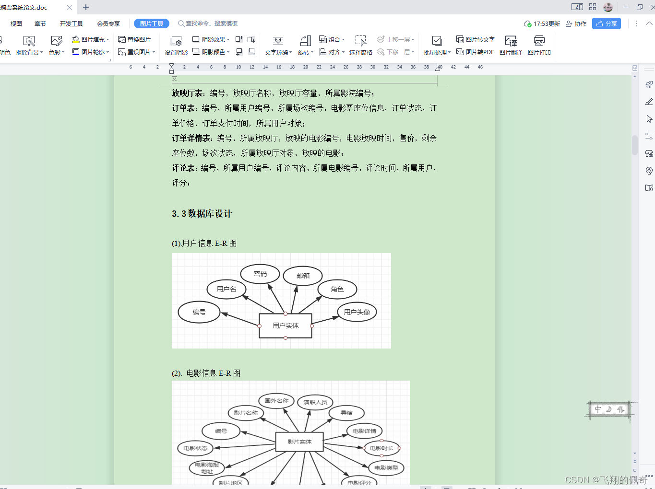
Task: Click the book search icon in right sidebar
Action: click(649, 188)
